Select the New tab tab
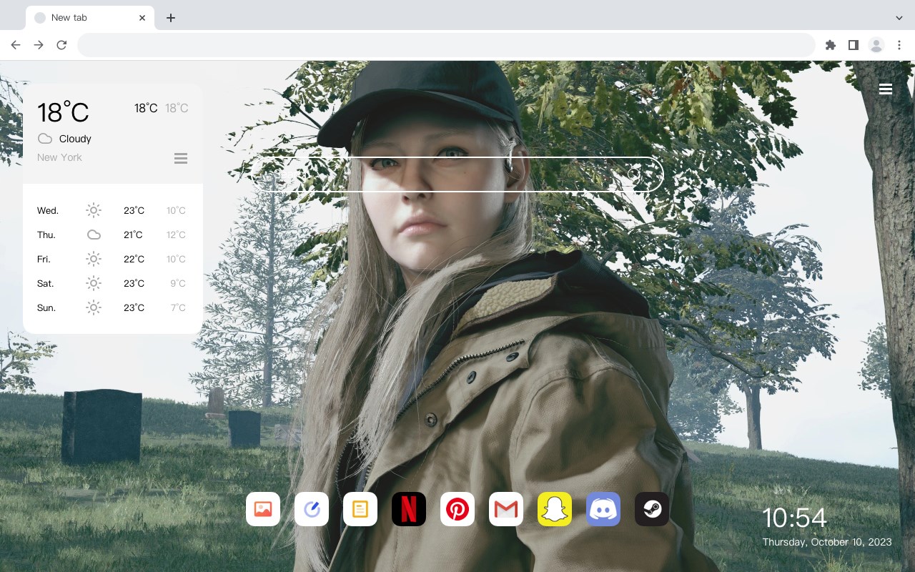This screenshot has width=915, height=572. 90,17
